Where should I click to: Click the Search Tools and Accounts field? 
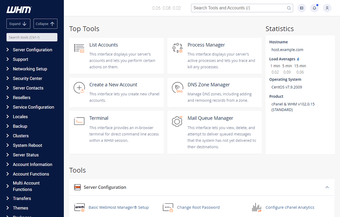[240, 8]
